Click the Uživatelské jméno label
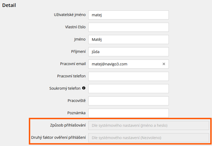 (70, 15)
